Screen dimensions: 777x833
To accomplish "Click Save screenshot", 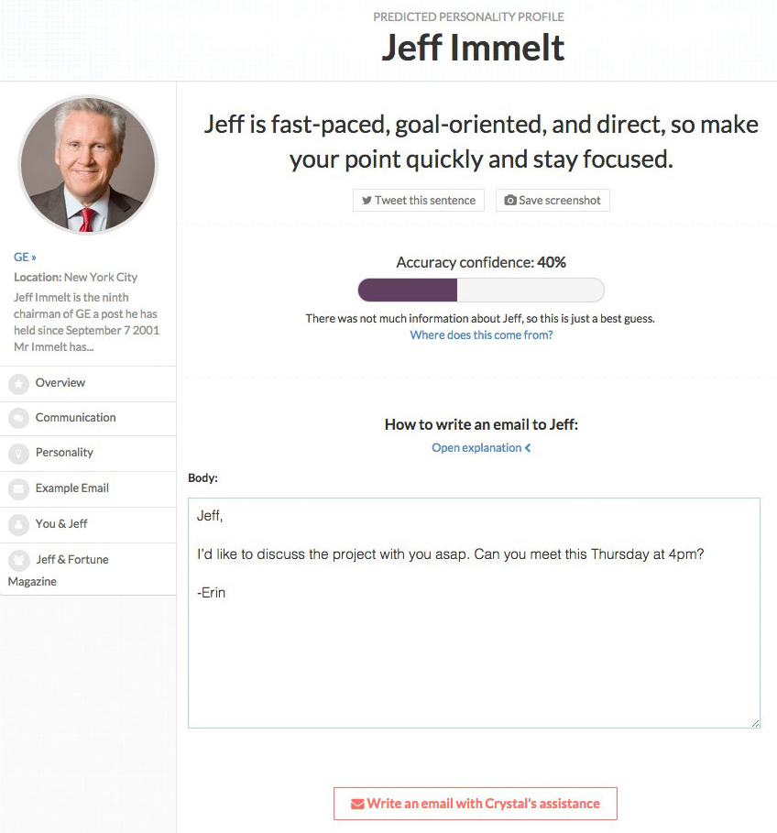I will [x=553, y=200].
